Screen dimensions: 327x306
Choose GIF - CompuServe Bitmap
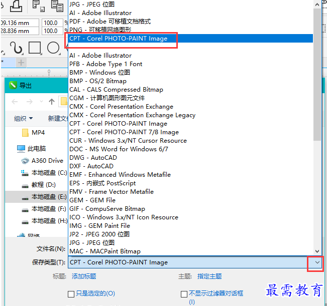click(190, 209)
